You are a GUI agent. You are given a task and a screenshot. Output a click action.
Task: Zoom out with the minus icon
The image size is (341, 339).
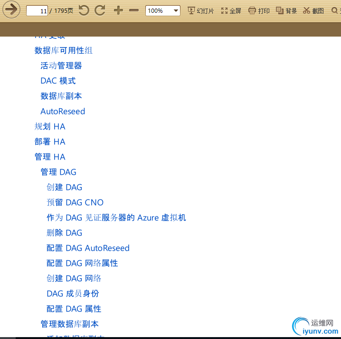[x=134, y=10]
